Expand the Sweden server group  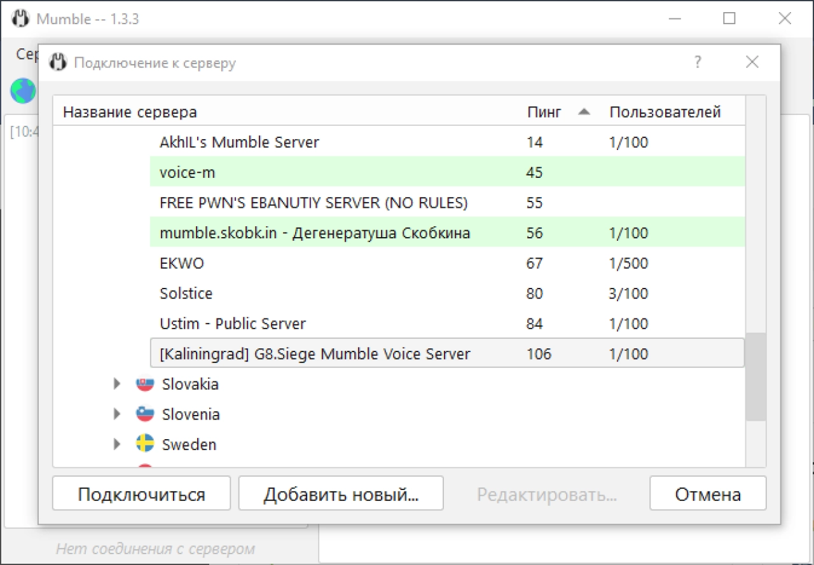pos(116,444)
